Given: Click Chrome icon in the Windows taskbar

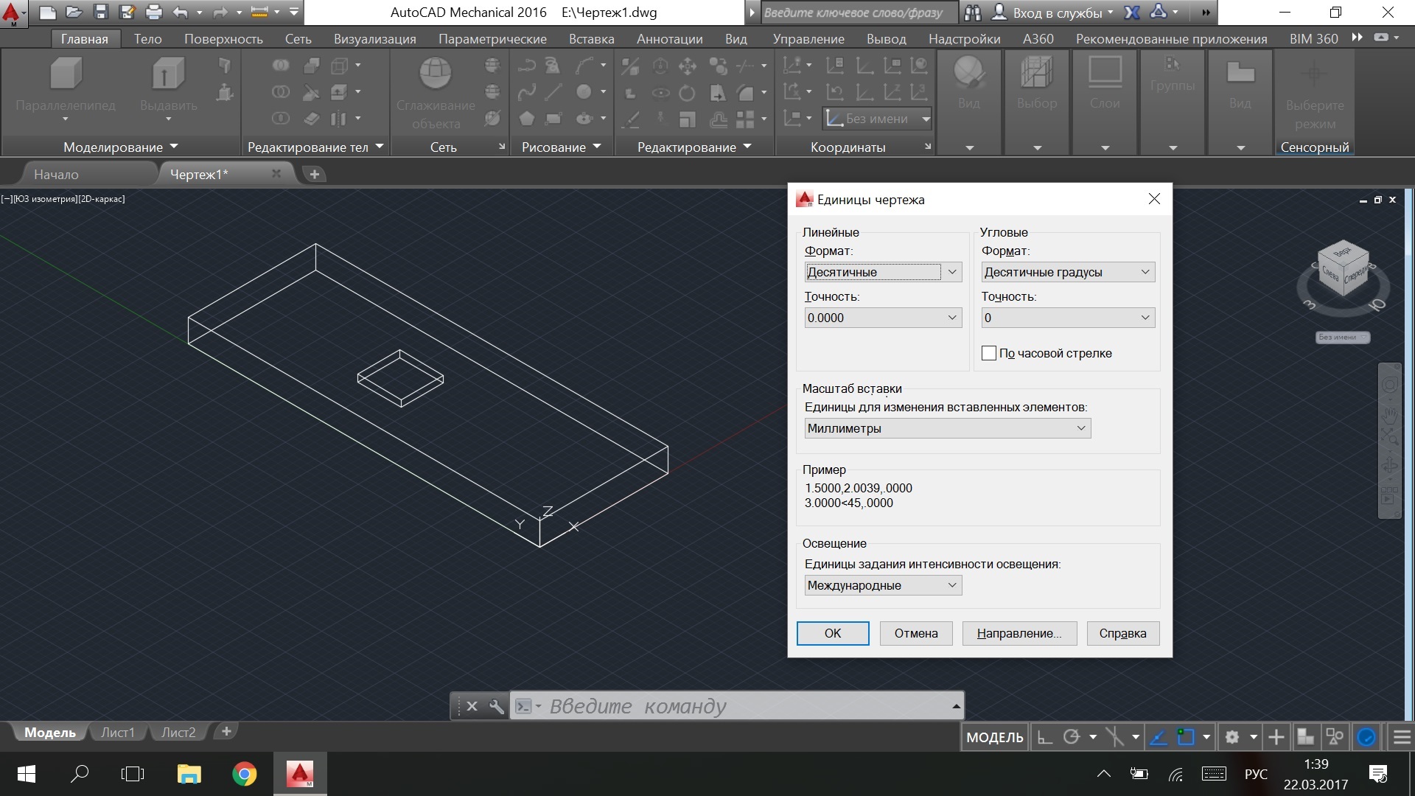Looking at the screenshot, I should [245, 774].
